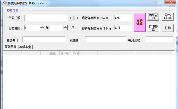Click the loan calculator app icon in title bar
178x109 pixels.
4,3
